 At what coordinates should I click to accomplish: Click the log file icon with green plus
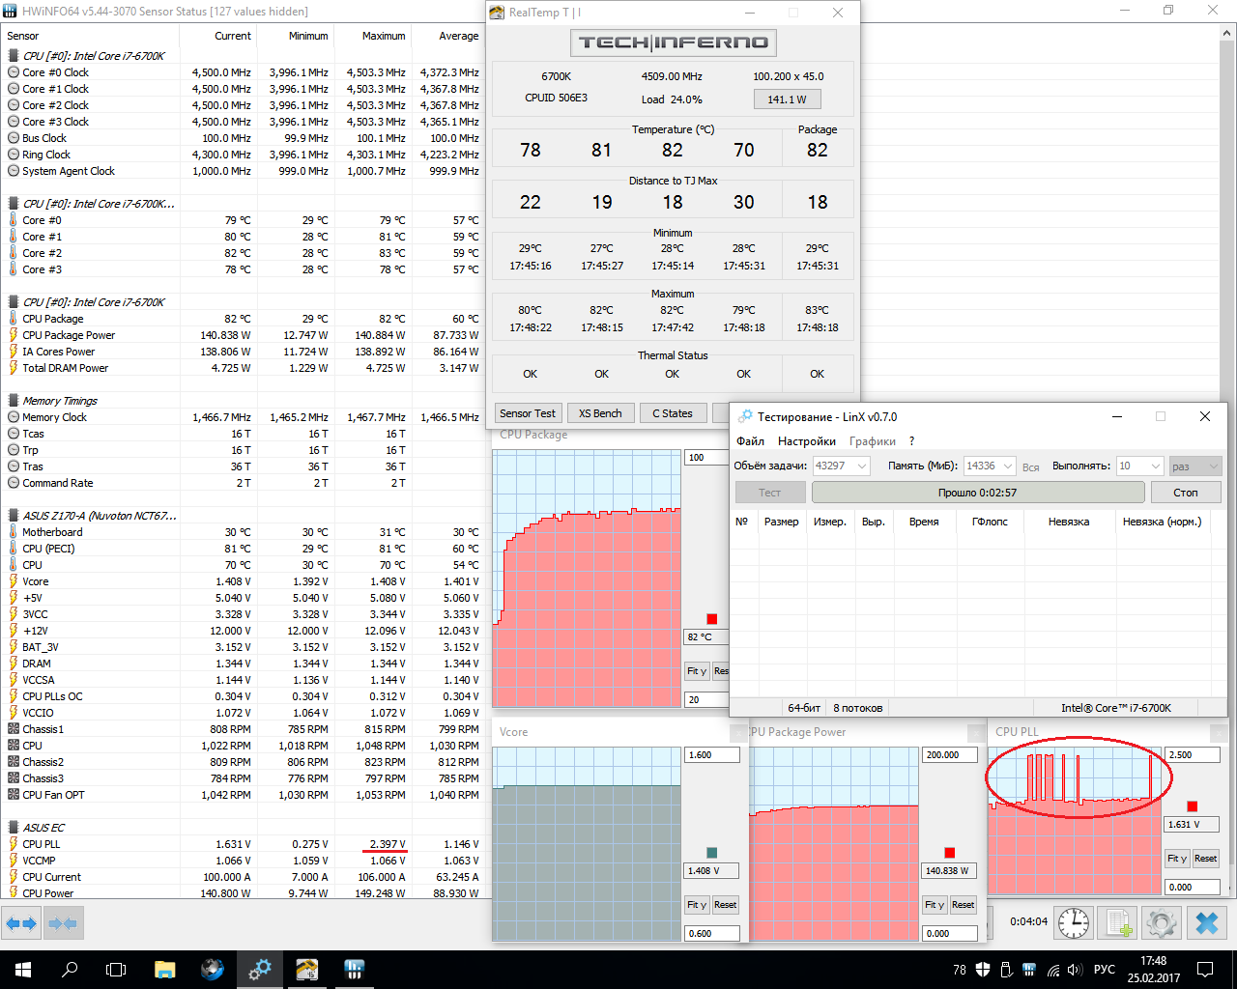tap(1119, 922)
